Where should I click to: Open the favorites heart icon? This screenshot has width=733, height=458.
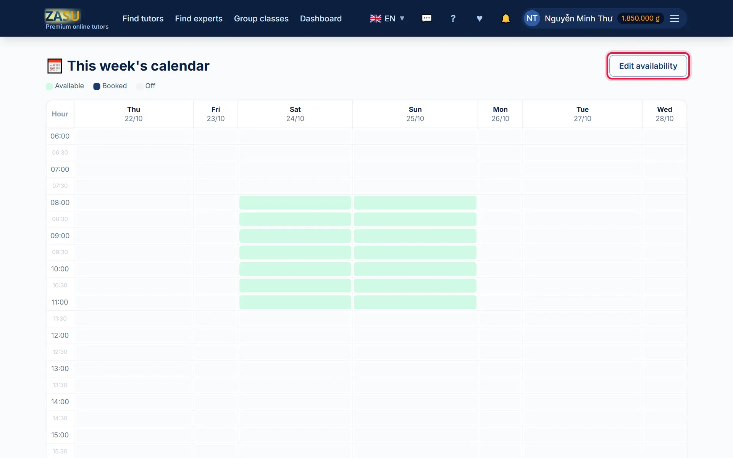click(480, 18)
